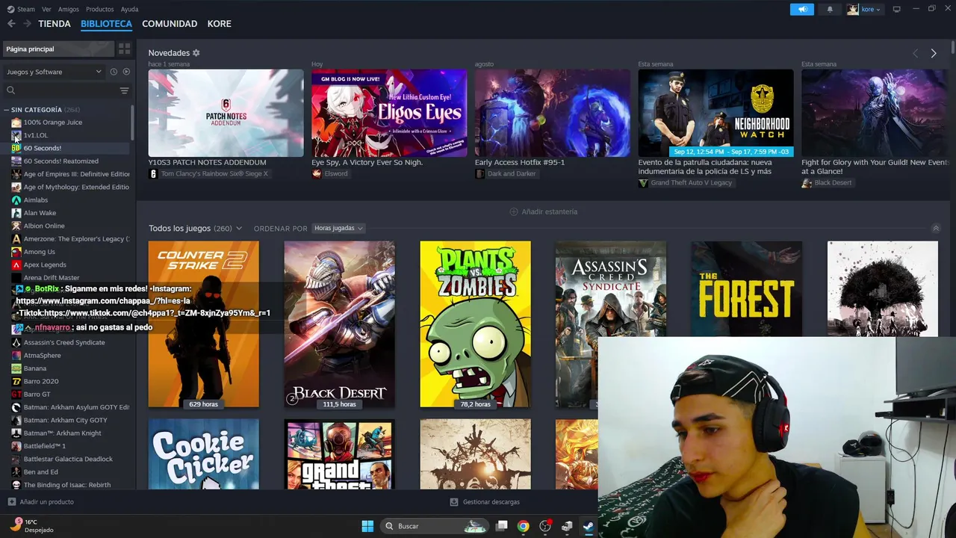Image resolution: width=956 pixels, height=538 pixels.
Task: Open Google Chrome from the taskbar
Action: click(x=524, y=526)
